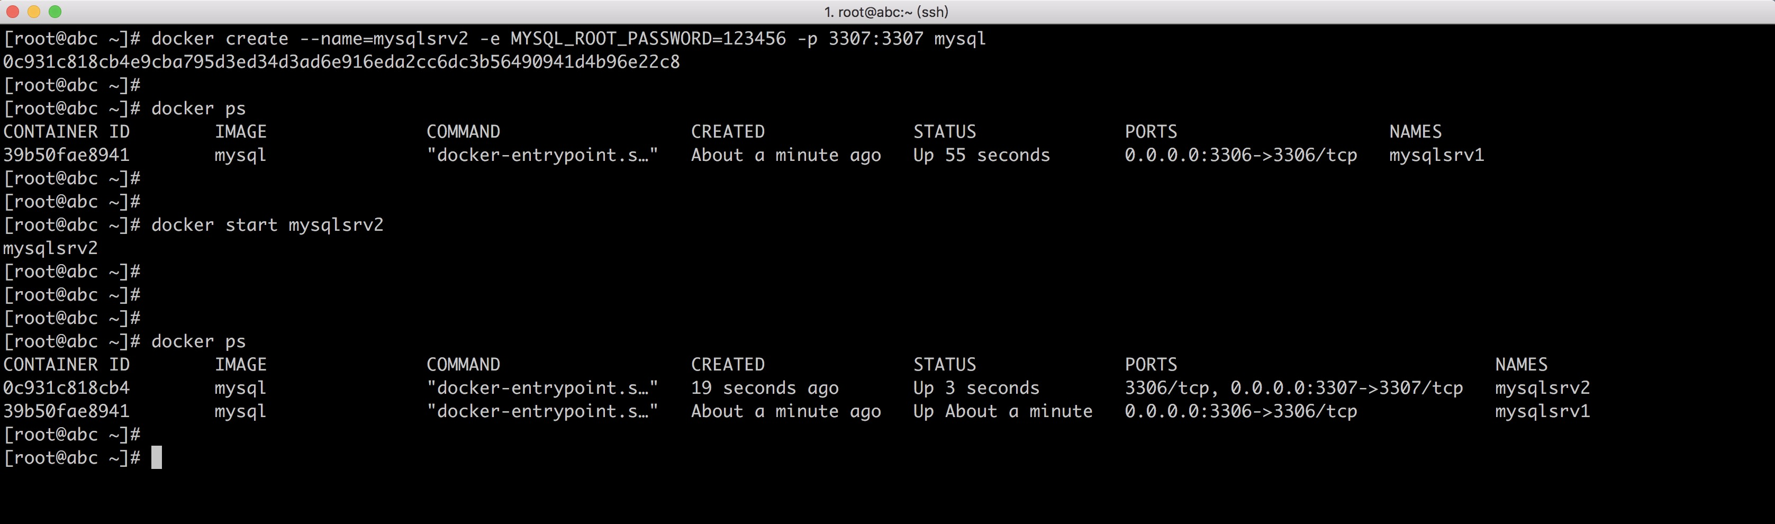Click 'Up 3 seconds' status value
The width and height of the screenshot is (1775, 524).
[x=976, y=388]
